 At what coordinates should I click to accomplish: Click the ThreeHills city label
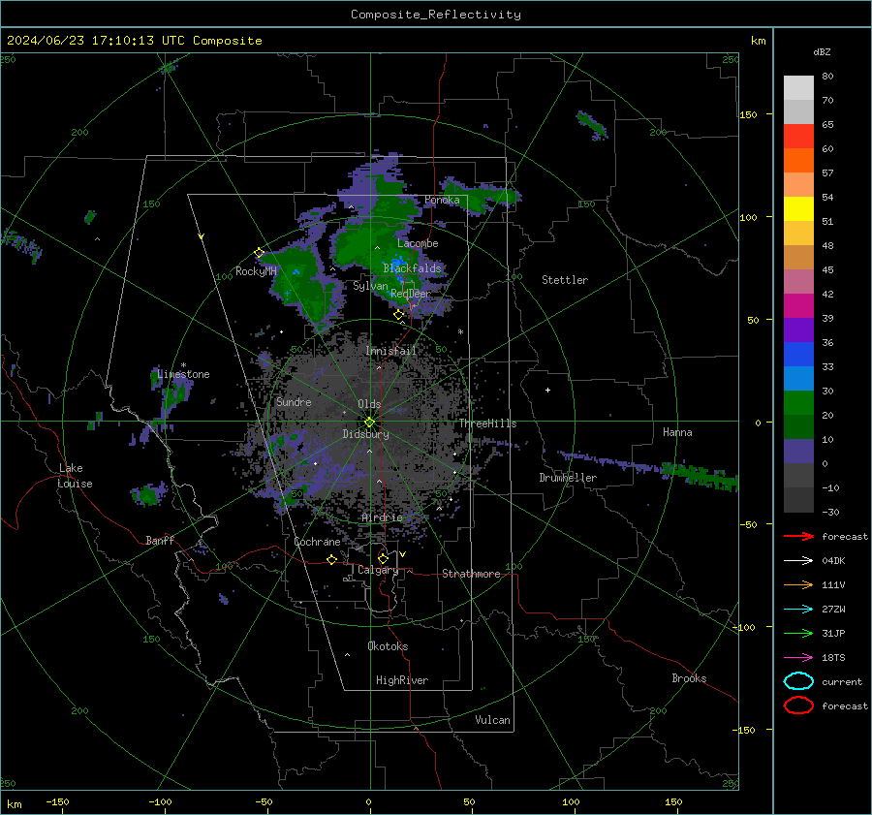[487, 423]
